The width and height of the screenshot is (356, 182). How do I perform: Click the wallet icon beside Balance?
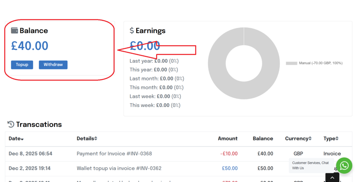tap(15, 31)
